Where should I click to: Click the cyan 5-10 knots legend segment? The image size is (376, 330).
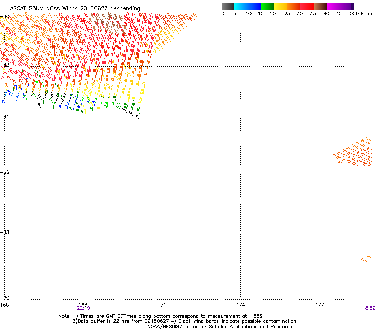(x=241, y=6)
